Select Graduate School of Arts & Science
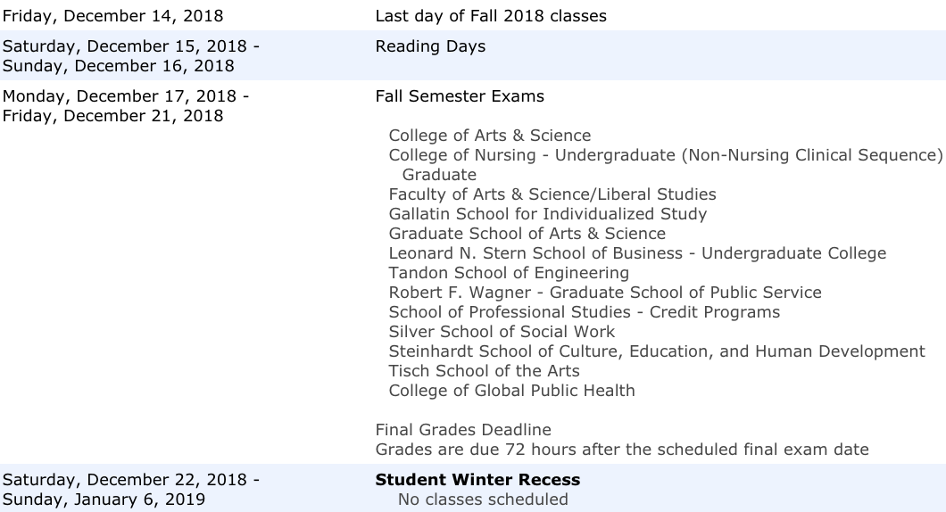946x512 pixels. pyautogui.click(x=527, y=234)
